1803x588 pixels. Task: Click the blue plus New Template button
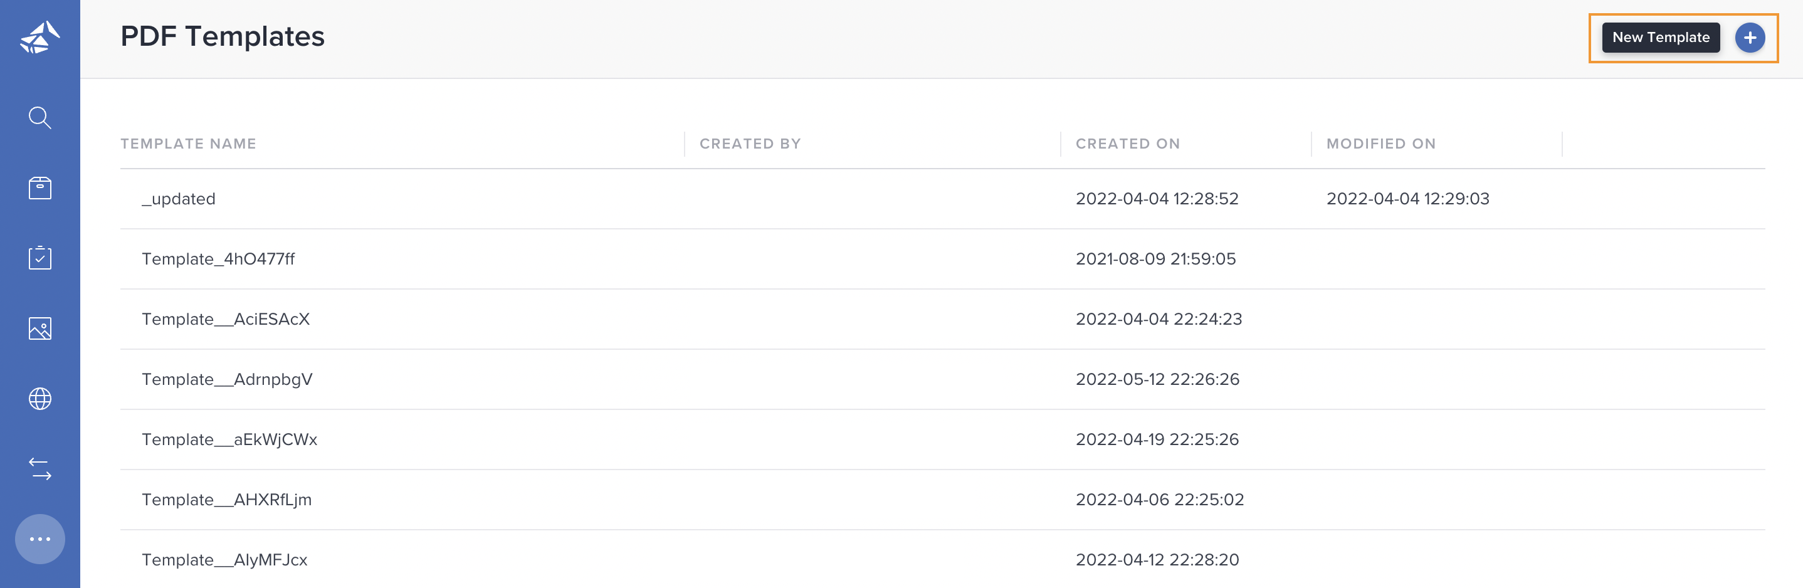click(x=1750, y=38)
